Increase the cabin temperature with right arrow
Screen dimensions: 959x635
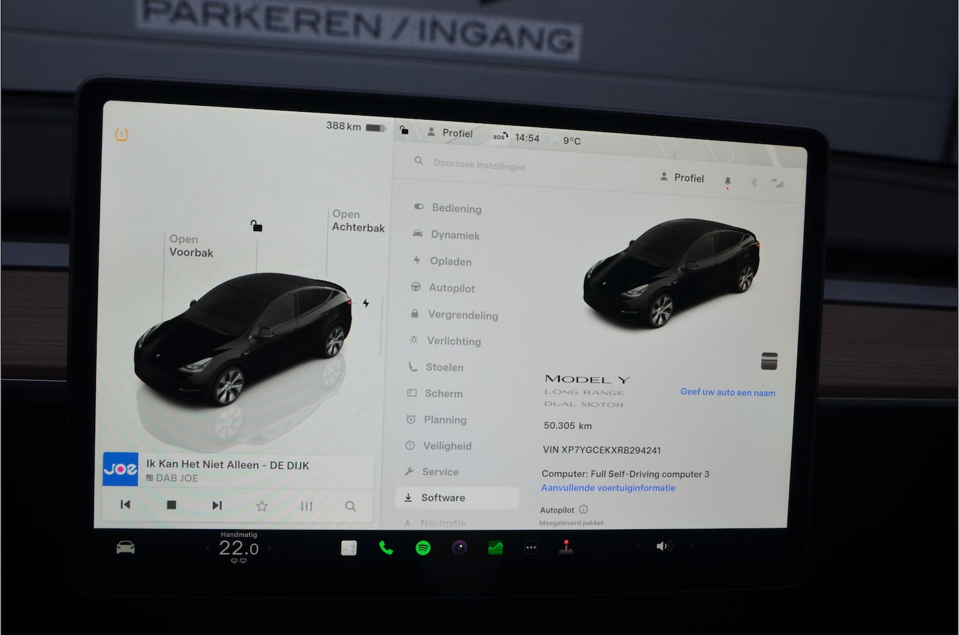270,548
